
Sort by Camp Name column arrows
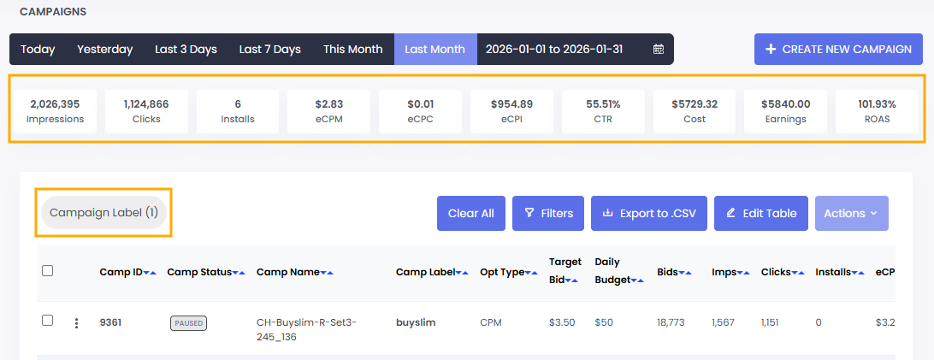click(327, 273)
